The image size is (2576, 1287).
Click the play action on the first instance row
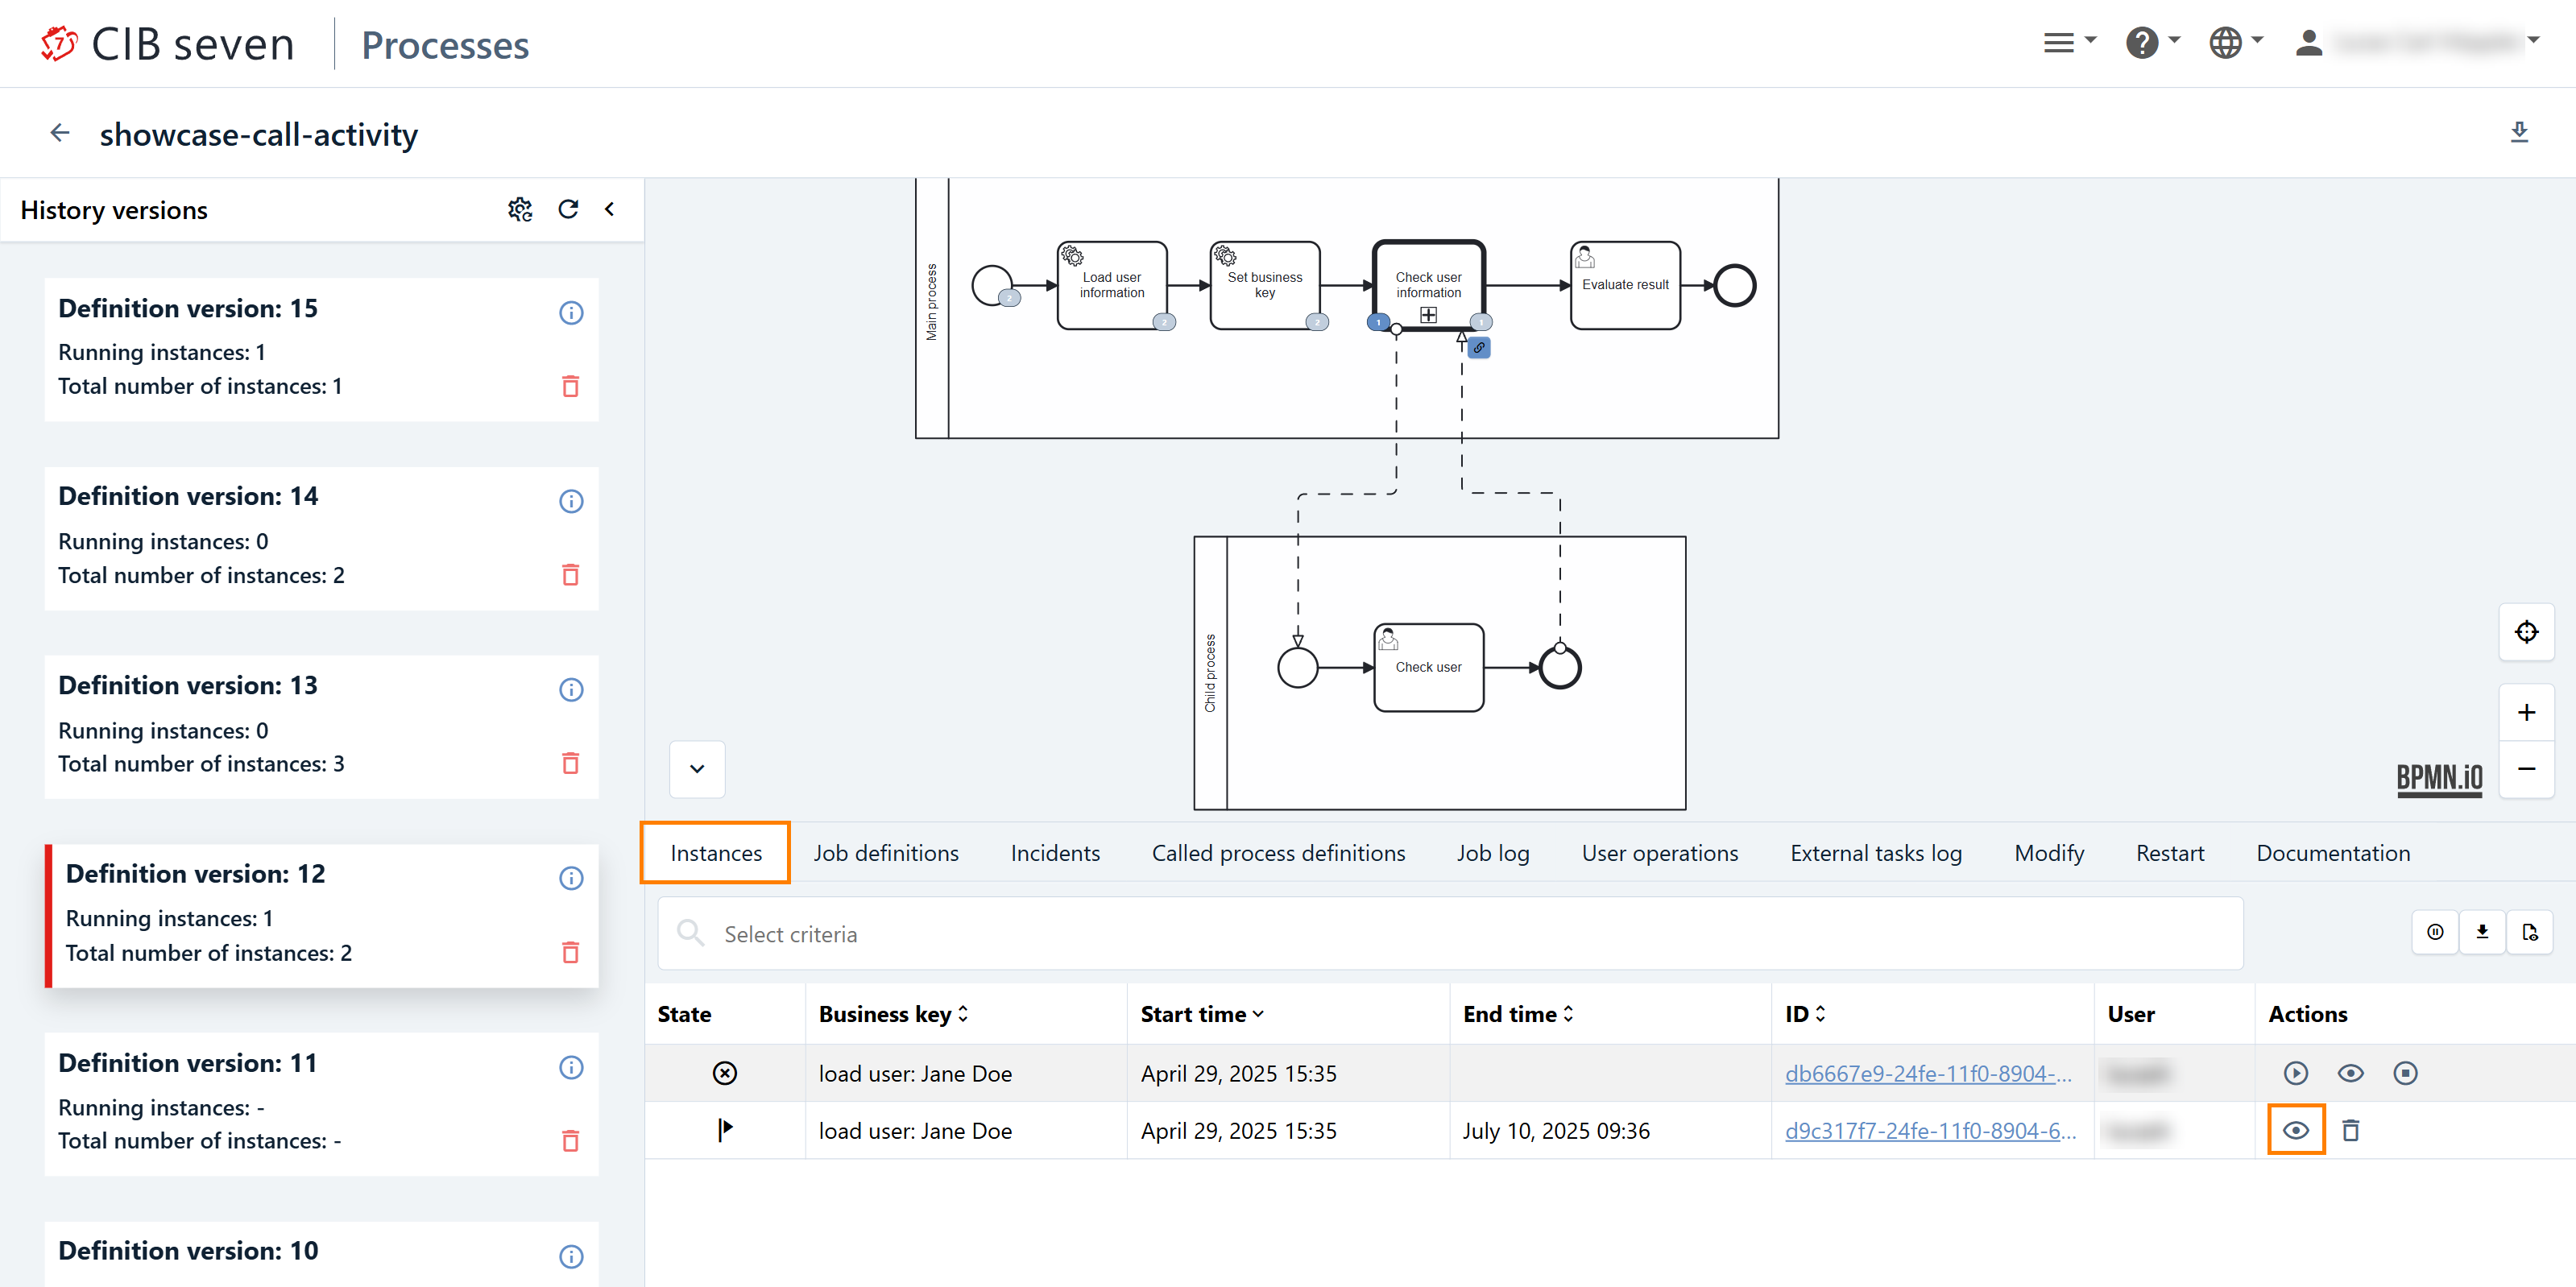[2295, 1073]
